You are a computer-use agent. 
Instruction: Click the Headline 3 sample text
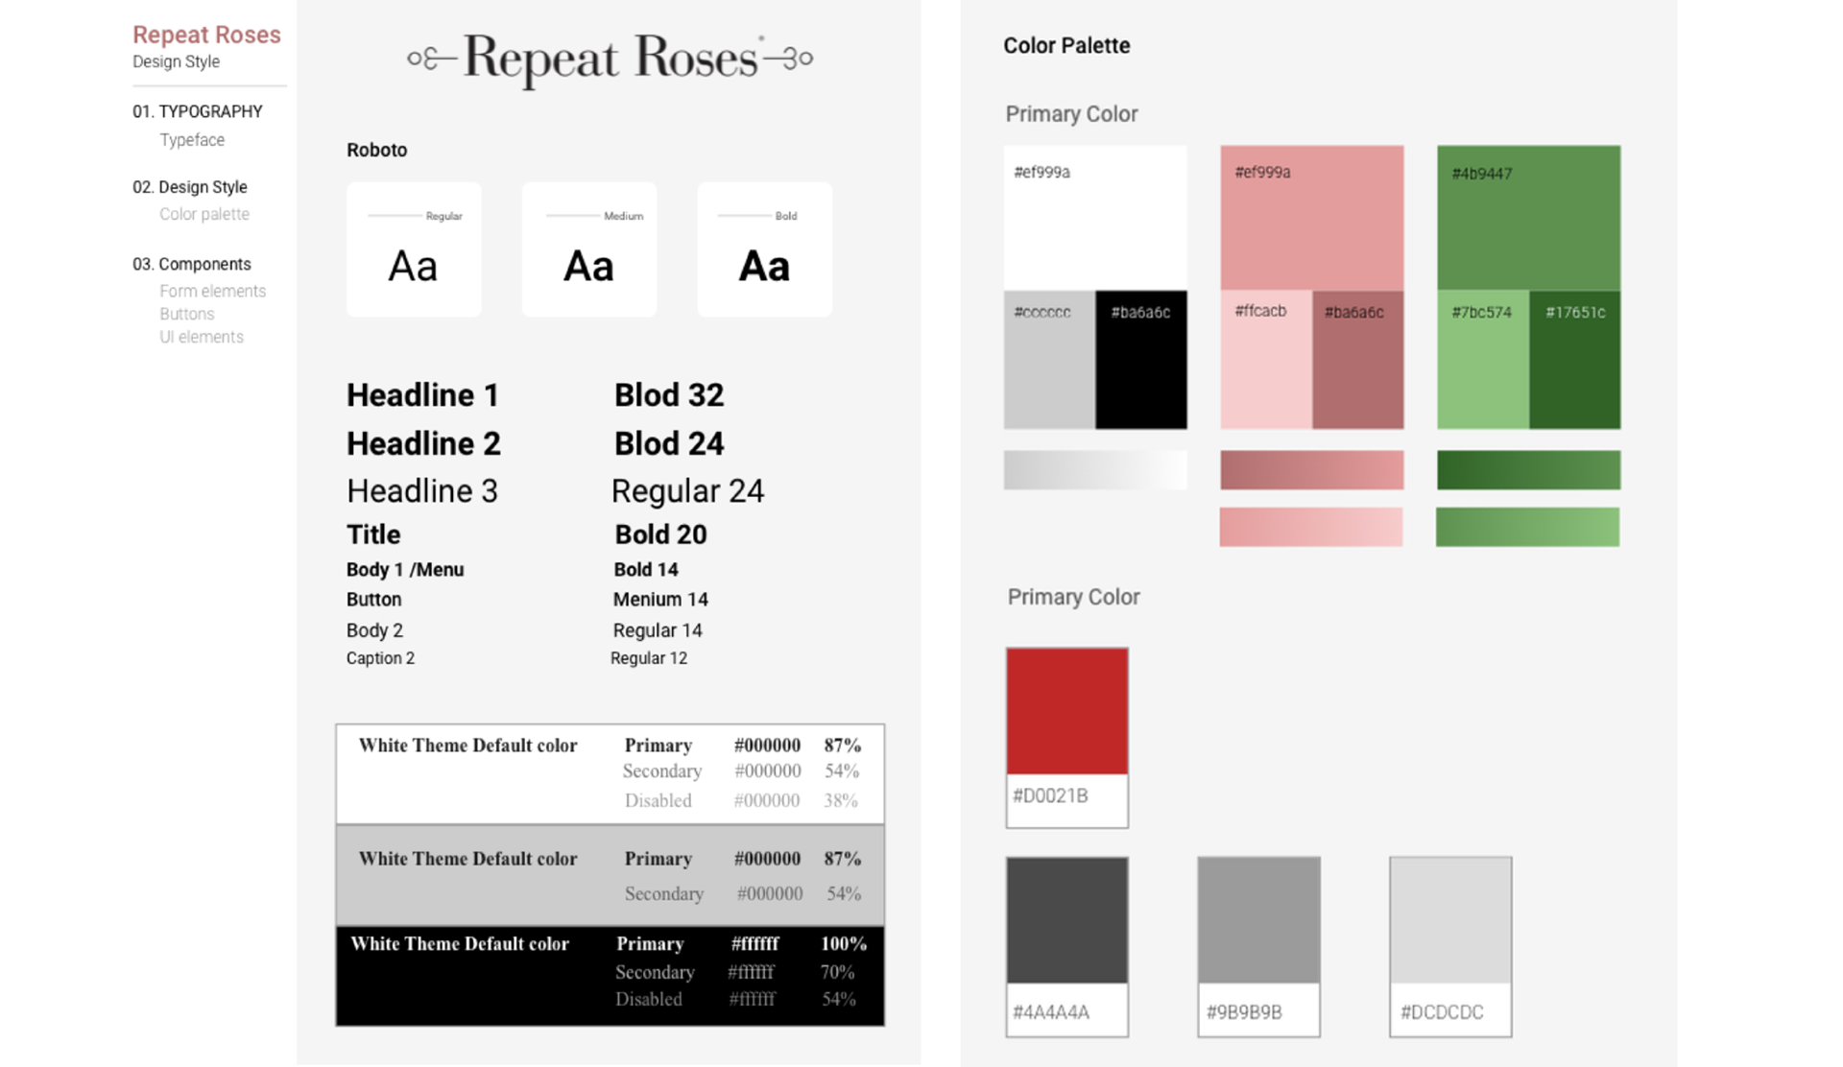[422, 491]
